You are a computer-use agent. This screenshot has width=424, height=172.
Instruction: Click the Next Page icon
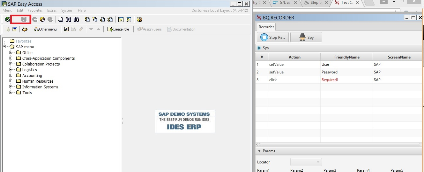(x=102, y=19)
